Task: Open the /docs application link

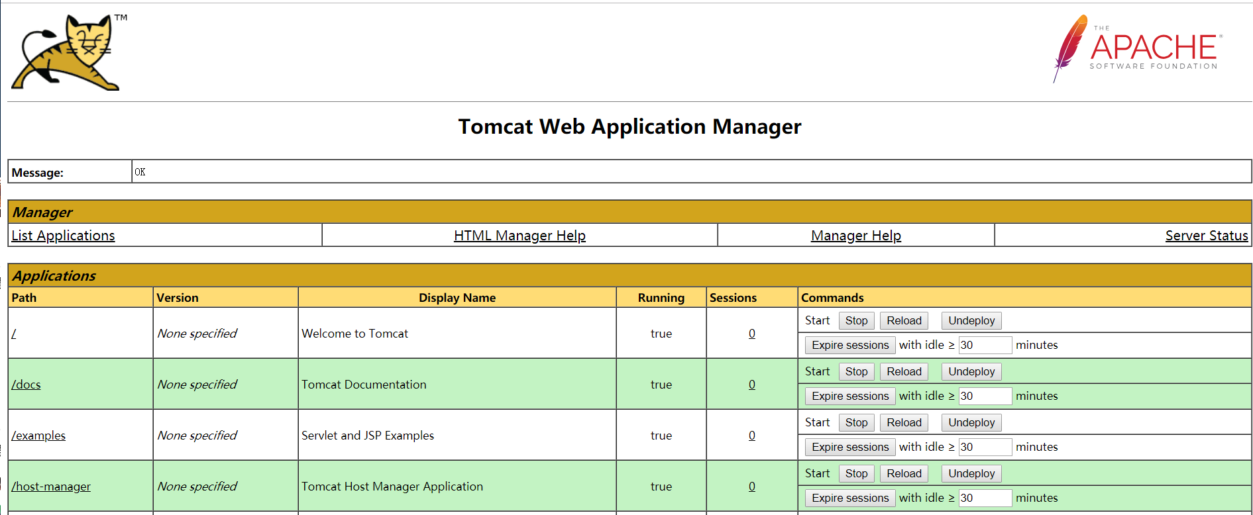Action: pos(26,385)
